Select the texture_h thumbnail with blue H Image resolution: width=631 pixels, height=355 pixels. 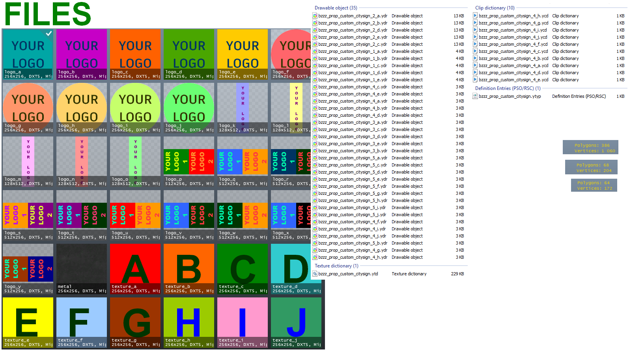[x=189, y=323]
